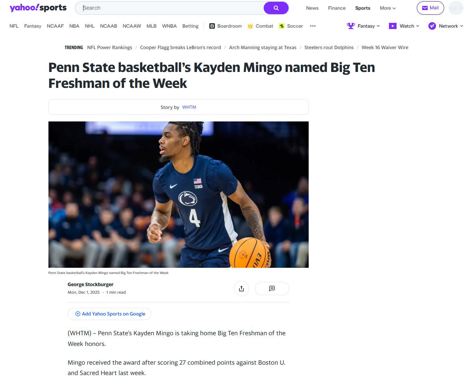
Task: Open the three-dot more sports menu
Action: coord(313,26)
